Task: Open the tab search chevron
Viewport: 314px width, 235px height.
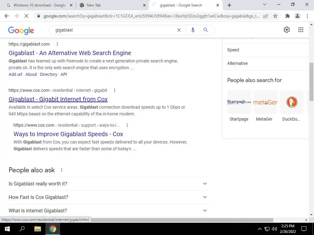Action: pyautogui.click(x=265, y=4)
